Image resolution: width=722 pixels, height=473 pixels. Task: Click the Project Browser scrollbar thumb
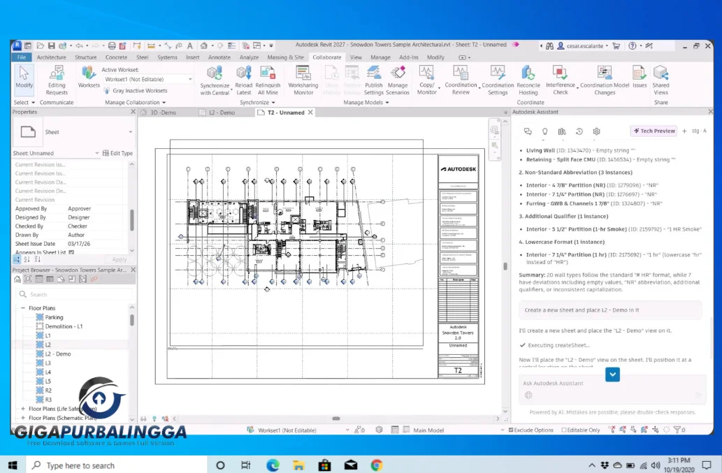coord(132,320)
